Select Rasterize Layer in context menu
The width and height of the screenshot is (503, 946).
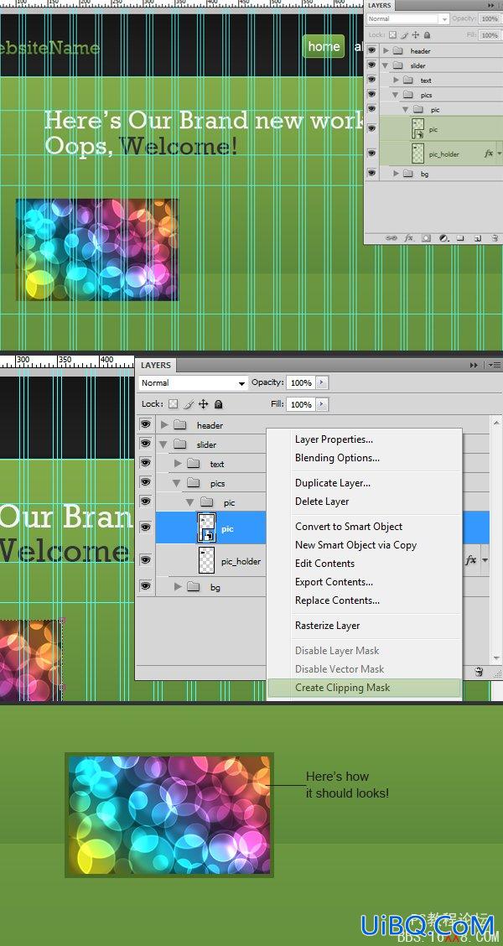tap(328, 626)
